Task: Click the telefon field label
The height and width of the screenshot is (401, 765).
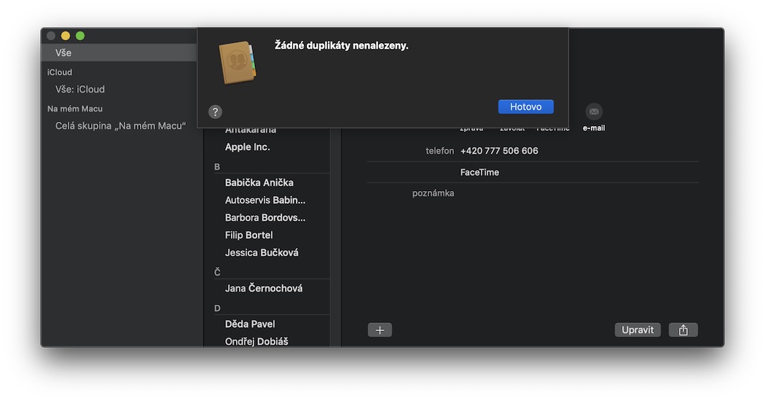Action: pos(439,151)
